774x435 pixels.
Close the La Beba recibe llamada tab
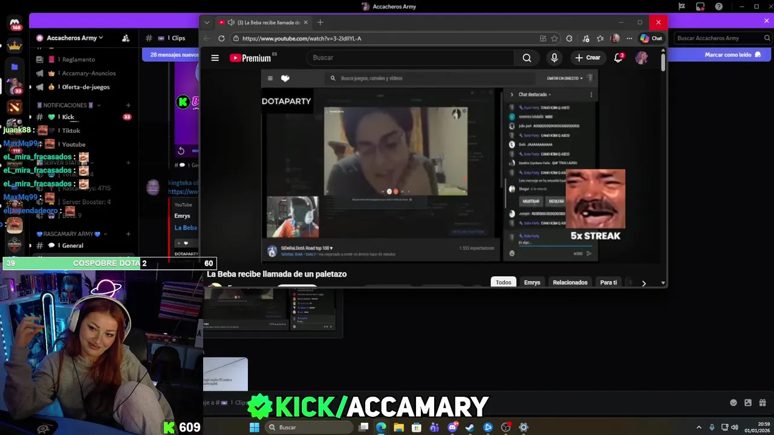[x=305, y=22]
